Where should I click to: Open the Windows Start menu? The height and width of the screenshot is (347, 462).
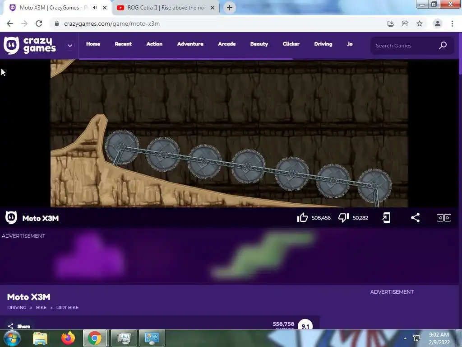(12, 338)
